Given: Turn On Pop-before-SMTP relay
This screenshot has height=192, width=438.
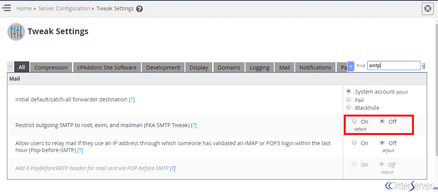Looking at the screenshot, I should [x=354, y=143].
